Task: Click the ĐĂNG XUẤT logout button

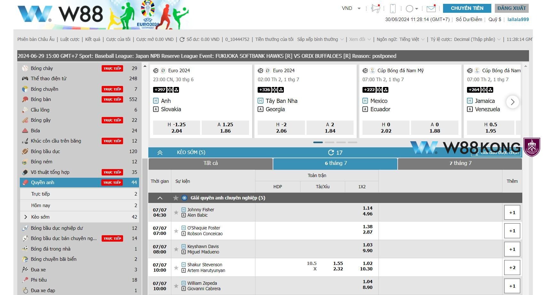Action: [x=511, y=8]
